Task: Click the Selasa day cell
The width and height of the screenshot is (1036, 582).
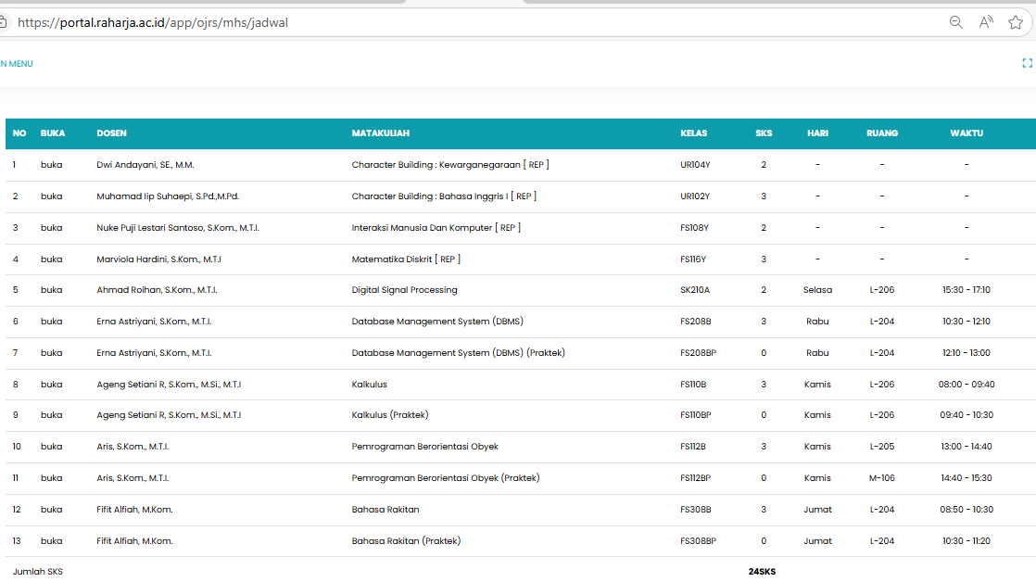Action: [x=817, y=290]
